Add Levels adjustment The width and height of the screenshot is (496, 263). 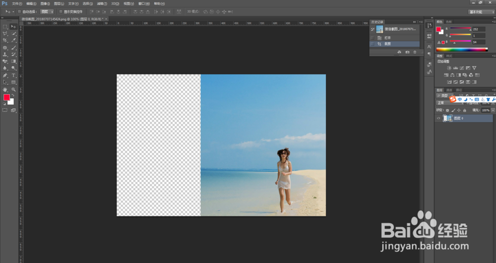455,68
